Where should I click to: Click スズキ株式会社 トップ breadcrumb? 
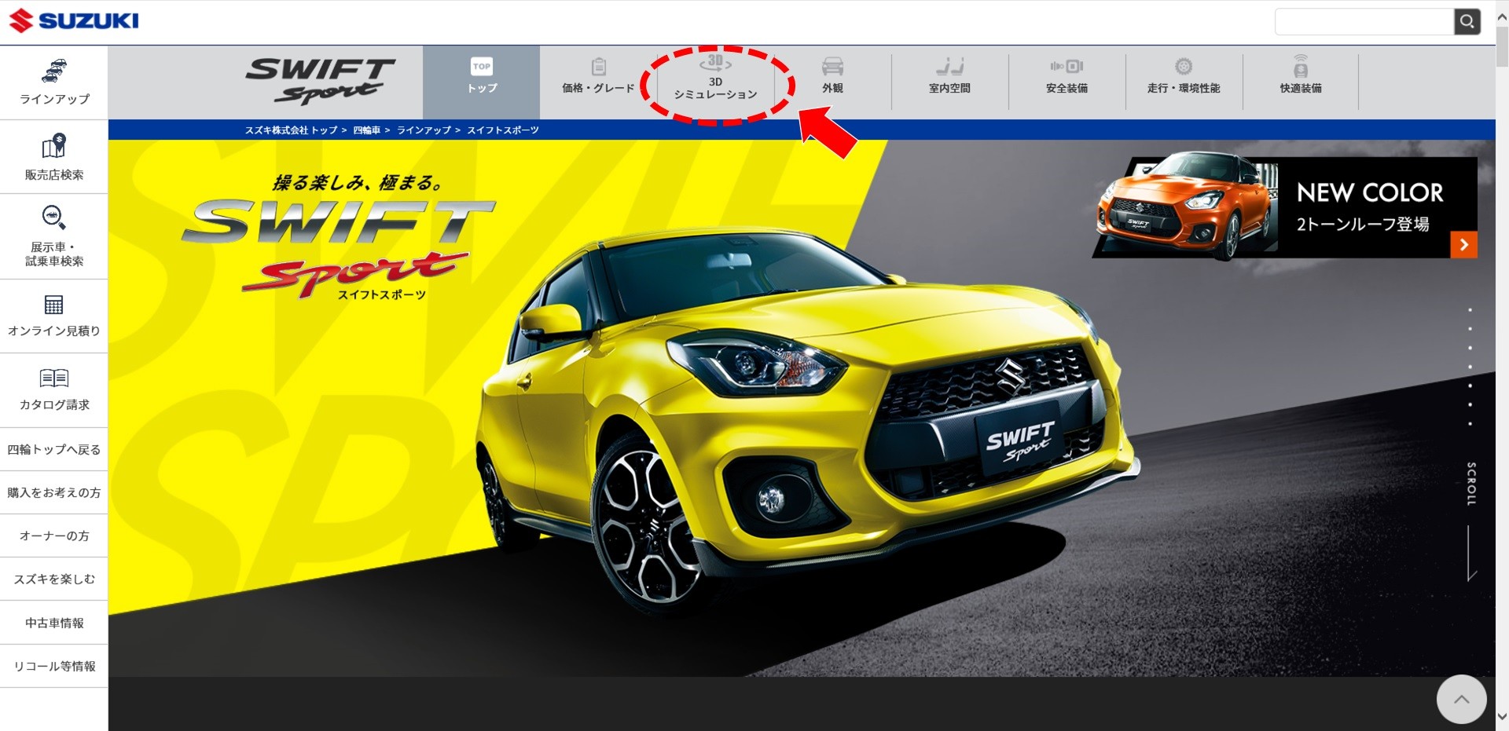pos(291,130)
